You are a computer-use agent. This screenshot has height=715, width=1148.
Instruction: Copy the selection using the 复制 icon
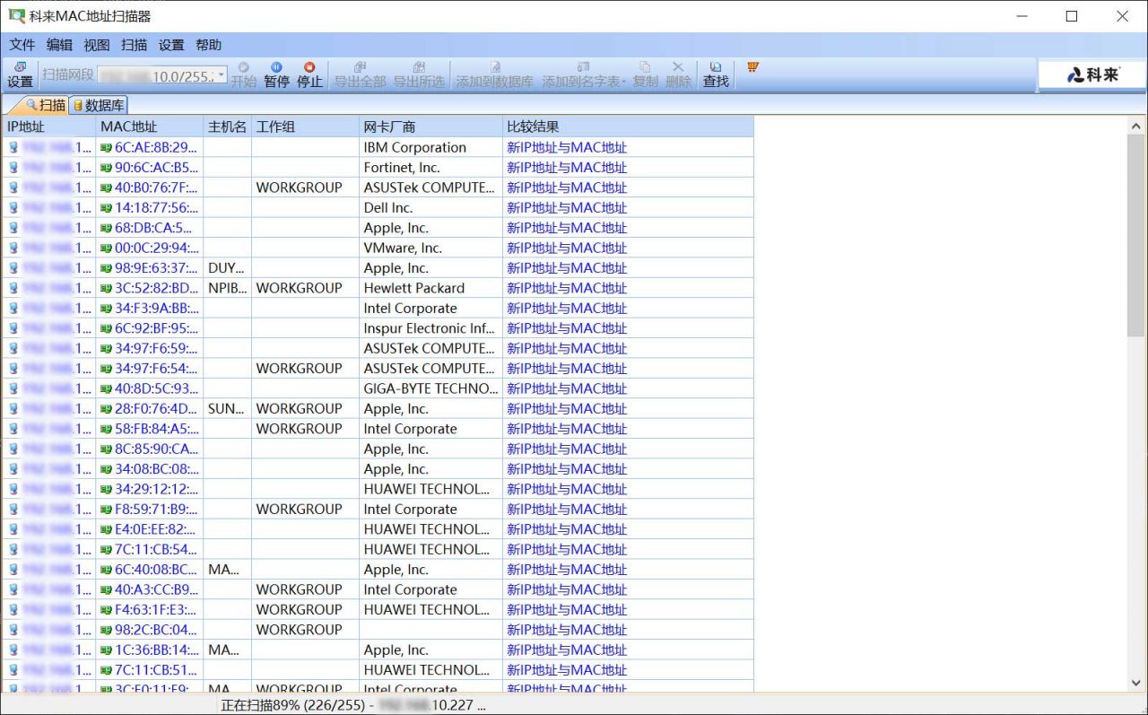click(x=644, y=72)
